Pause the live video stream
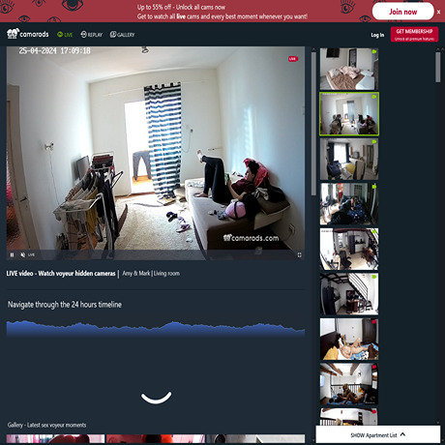445x445 pixels. [12, 254]
